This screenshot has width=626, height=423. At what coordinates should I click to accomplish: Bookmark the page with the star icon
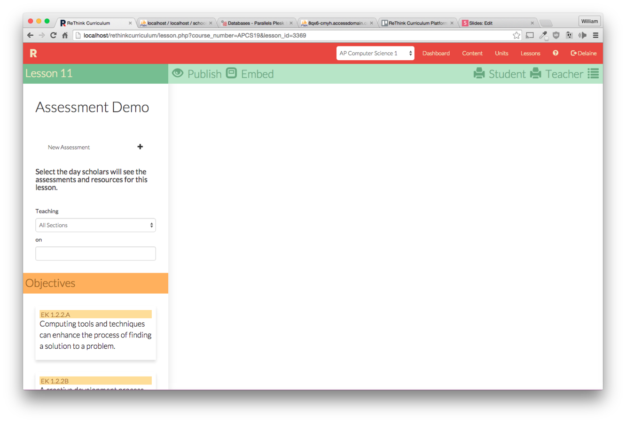pyautogui.click(x=516, y=35)
